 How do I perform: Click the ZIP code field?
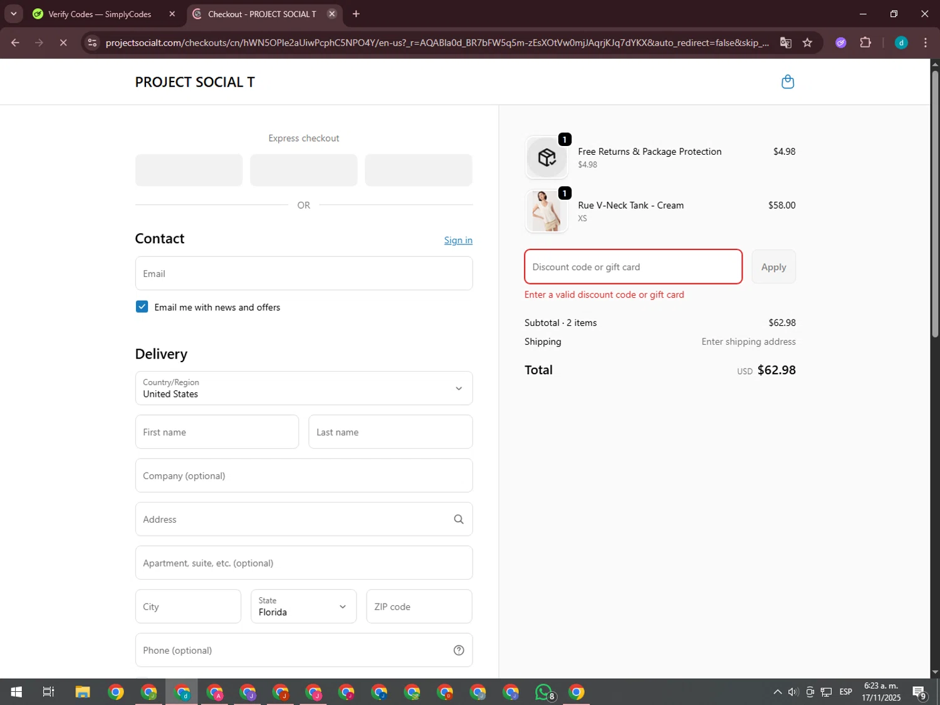pos(419,607)
